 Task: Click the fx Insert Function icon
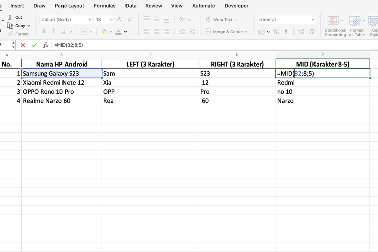coord(45,45)
